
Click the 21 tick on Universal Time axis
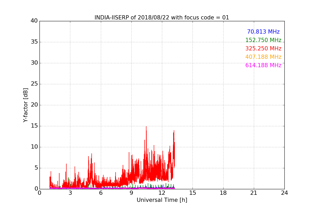[254, 193]
